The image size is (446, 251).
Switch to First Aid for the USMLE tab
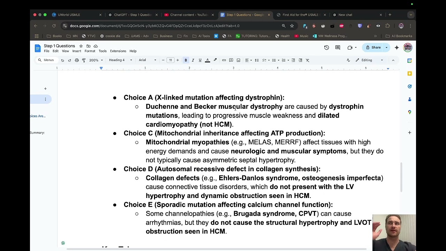coord(301,15)
